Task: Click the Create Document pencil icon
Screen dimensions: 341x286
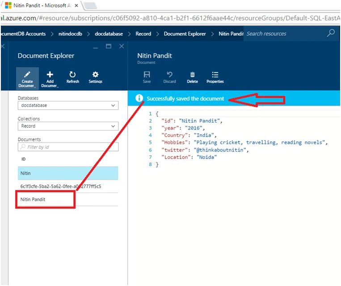Action: click(x=27, y=75)
